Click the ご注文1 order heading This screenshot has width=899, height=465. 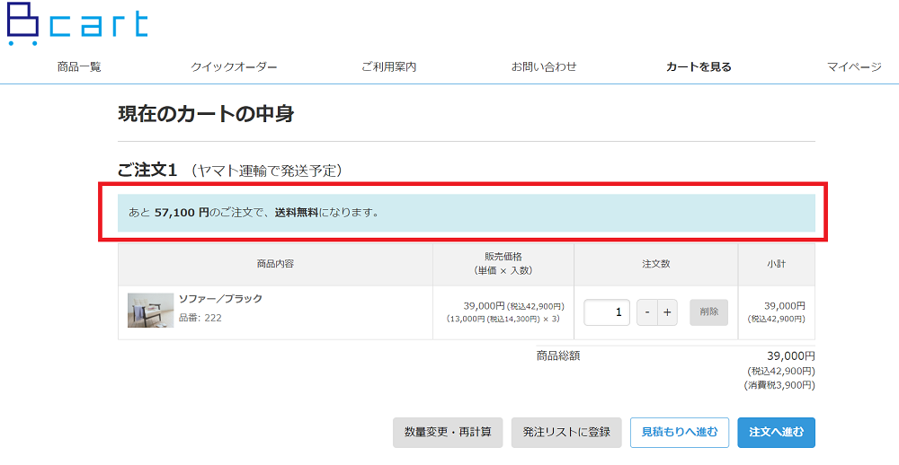[x=147, y=170]
